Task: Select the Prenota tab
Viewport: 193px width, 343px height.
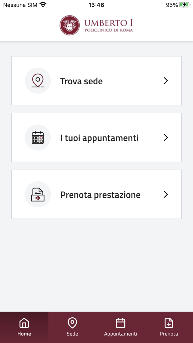Action: [x=169, y=327]
